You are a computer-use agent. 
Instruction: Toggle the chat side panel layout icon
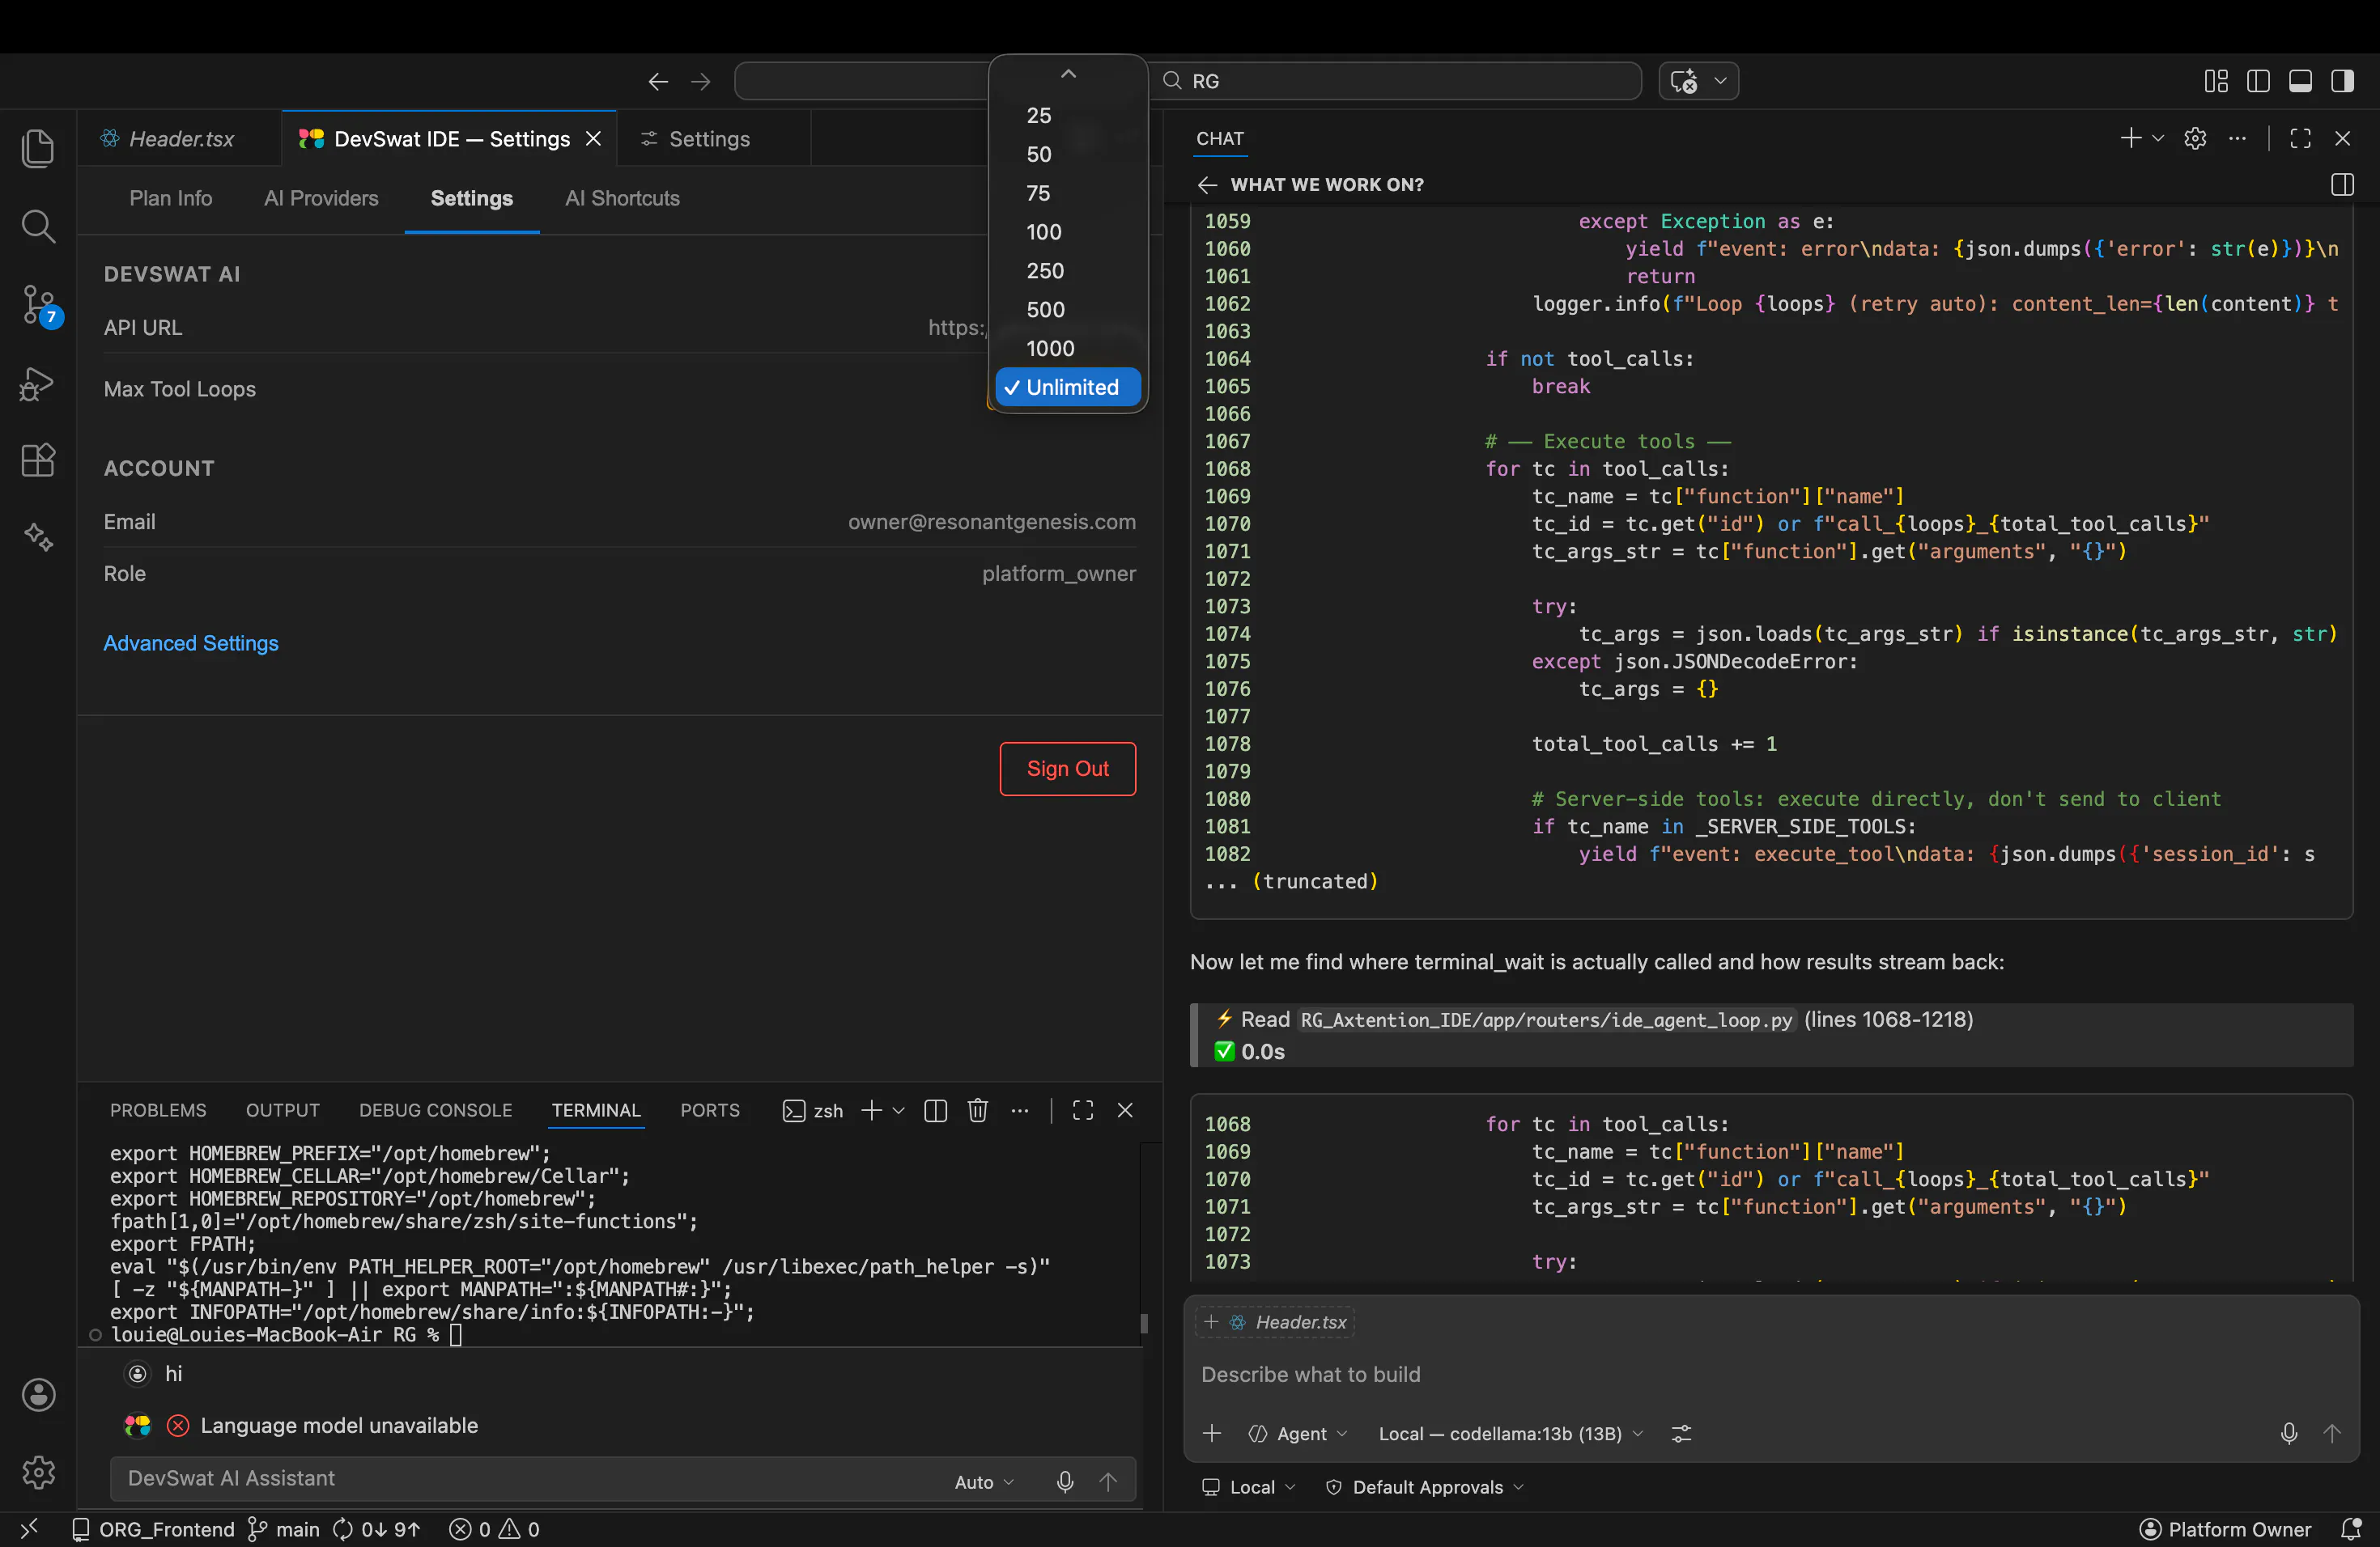pyautogui.click(x=2342, y=185)
